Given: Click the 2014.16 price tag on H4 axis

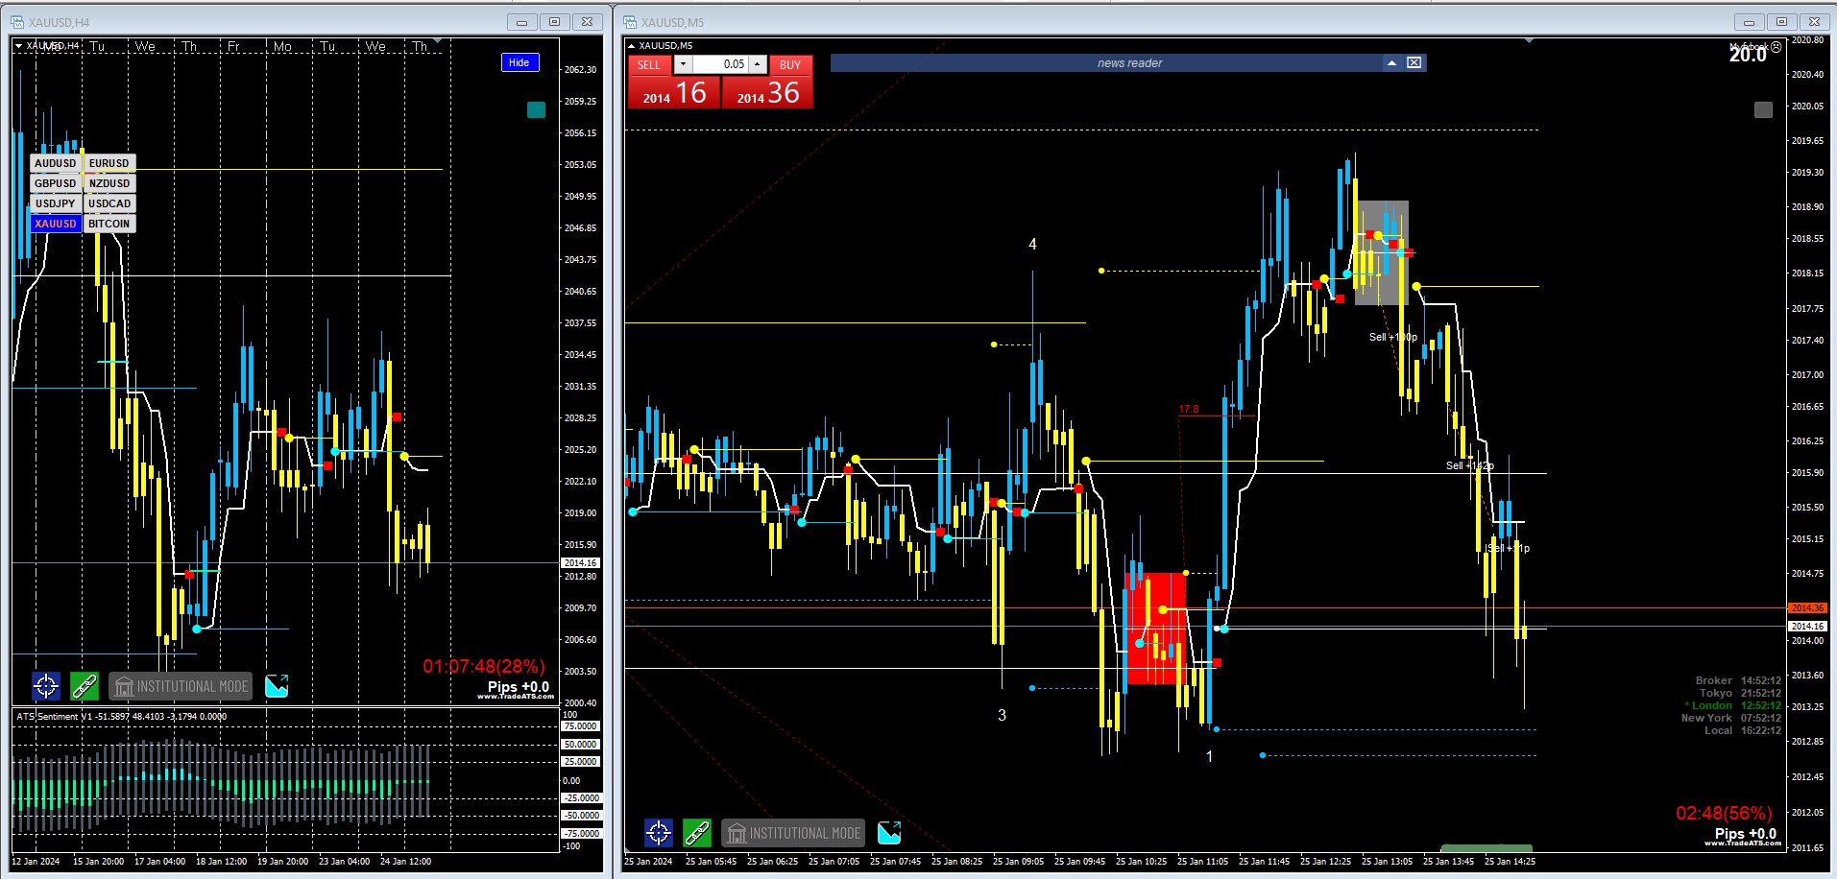Looking at the screenshot, I should pos(580,563).
